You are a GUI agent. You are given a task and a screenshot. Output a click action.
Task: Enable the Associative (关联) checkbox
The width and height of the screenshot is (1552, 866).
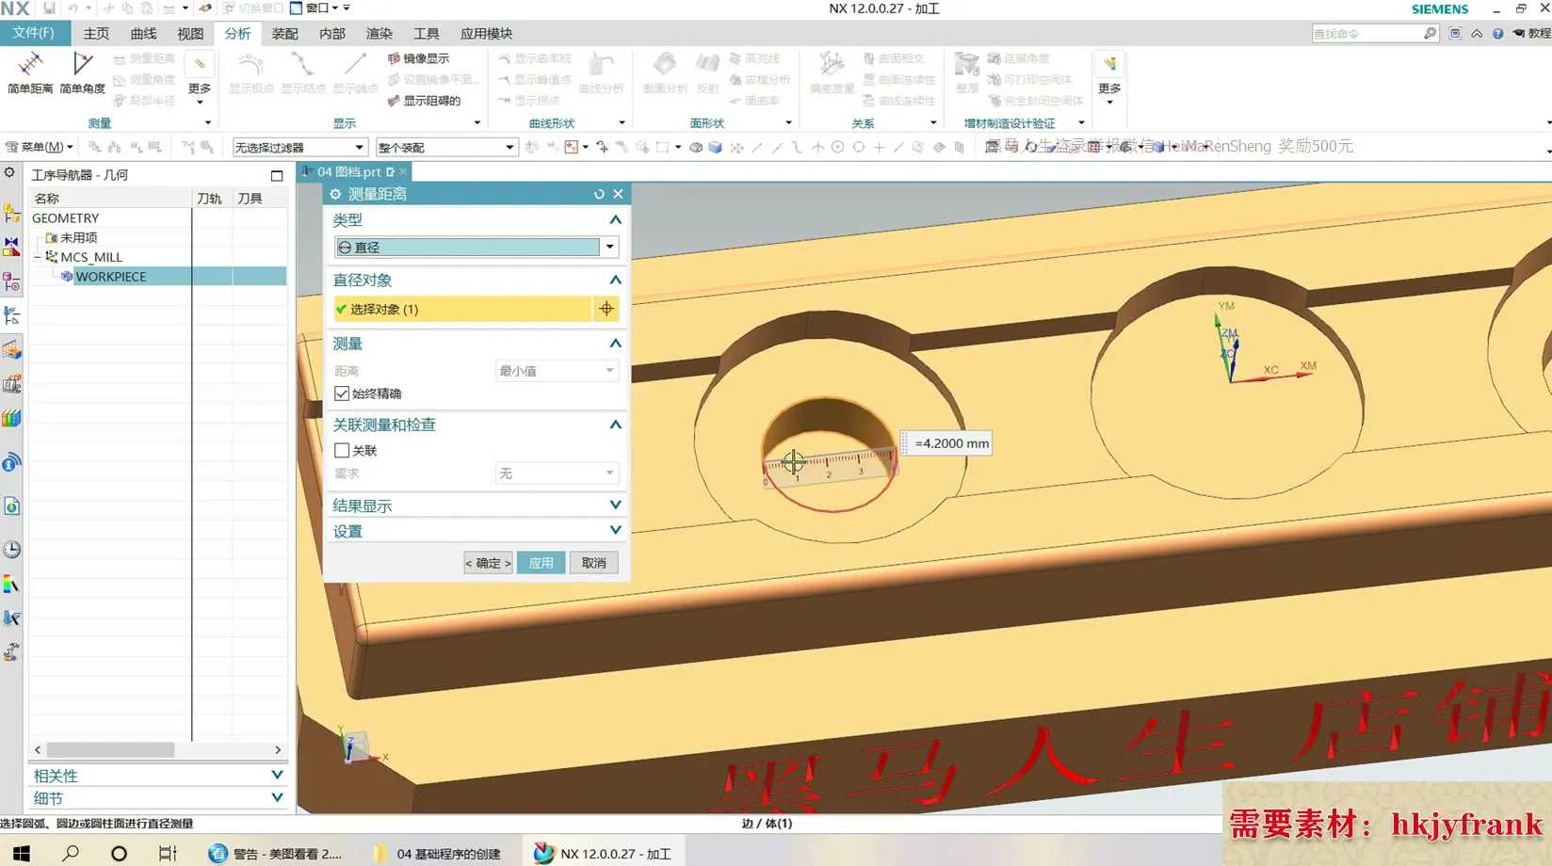pyautogui.click(x=342, y=451)
